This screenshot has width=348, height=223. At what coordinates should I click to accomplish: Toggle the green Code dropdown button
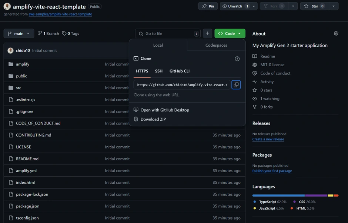(x=230, y=33)
